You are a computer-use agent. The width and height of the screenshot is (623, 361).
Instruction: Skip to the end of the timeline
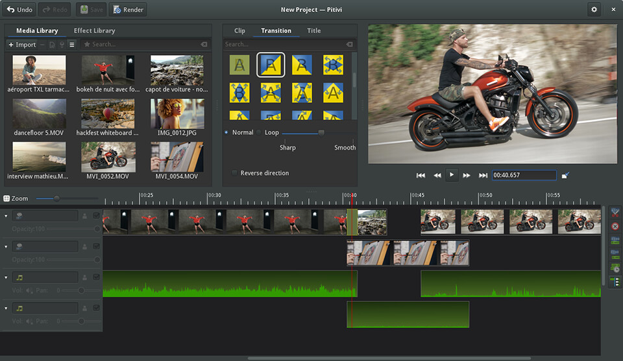(483, 175)
